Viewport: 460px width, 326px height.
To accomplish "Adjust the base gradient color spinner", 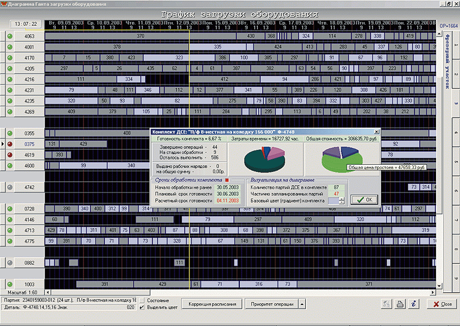I will click(341, 201).
